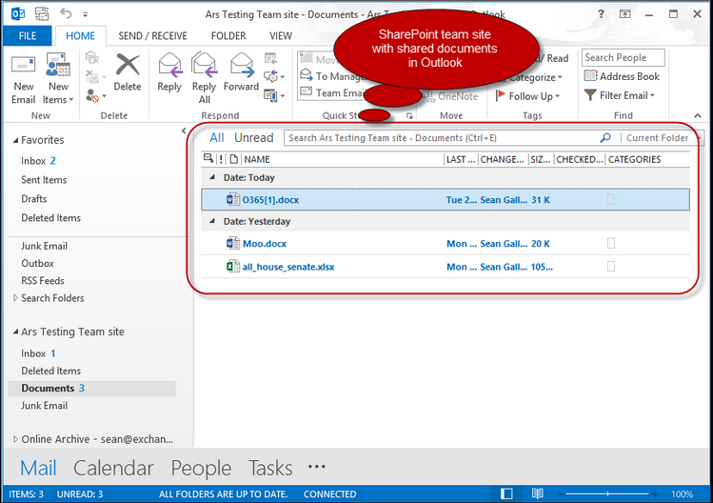The image size is (713, 503).
Task: Expand the Search Folders node
Action: (15, 298)
